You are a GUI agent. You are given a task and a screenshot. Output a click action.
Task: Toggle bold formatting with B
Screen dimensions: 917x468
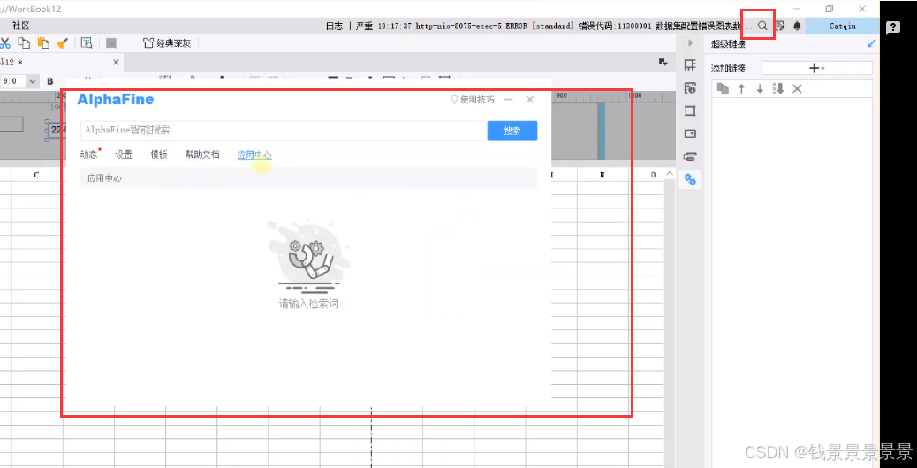[50, 81]
